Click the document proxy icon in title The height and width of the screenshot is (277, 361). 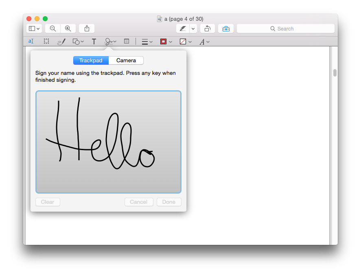pos(159,19)
